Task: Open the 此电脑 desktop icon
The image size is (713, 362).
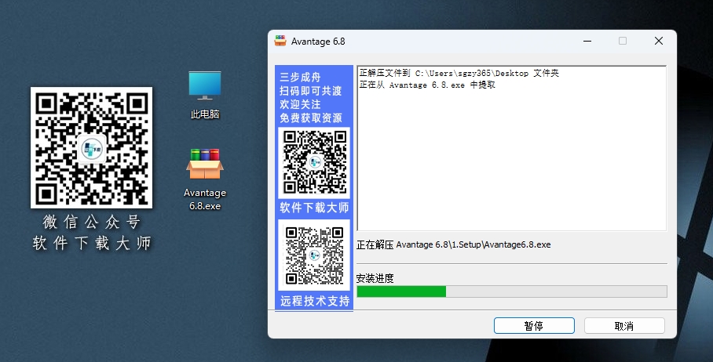Action: point(205,95)
